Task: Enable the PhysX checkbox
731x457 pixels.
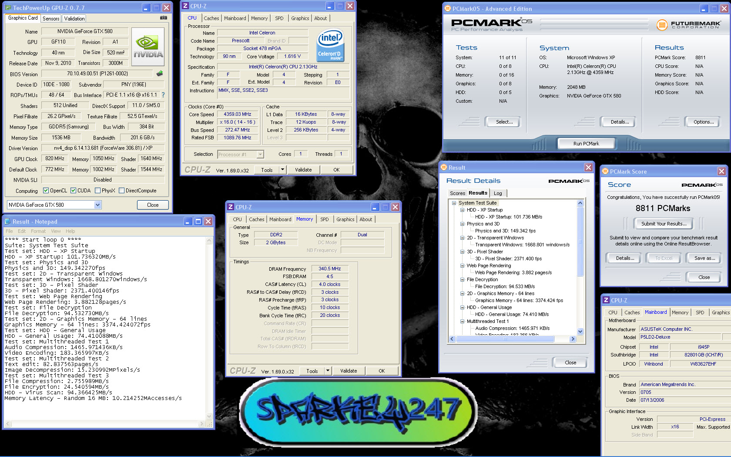Action: (x=97, y=191)
